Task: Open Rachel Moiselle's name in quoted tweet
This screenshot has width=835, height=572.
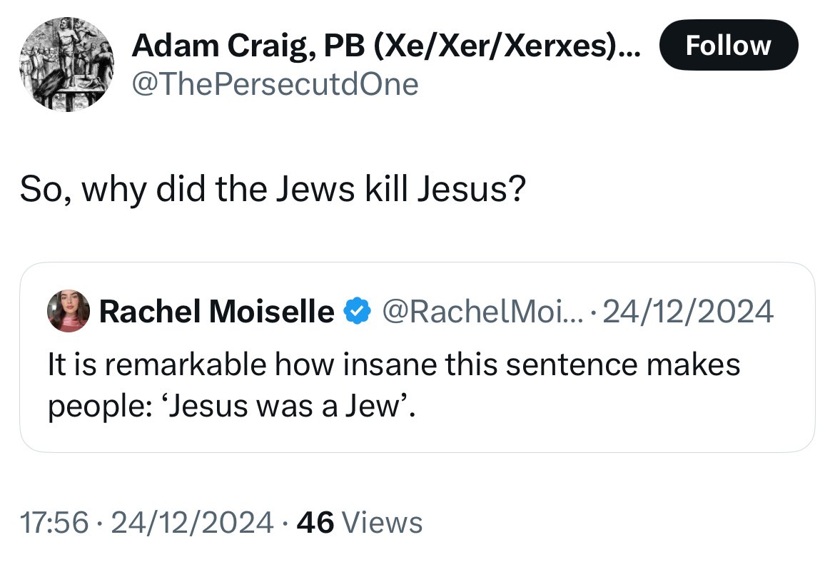Action: click(216, 312)
